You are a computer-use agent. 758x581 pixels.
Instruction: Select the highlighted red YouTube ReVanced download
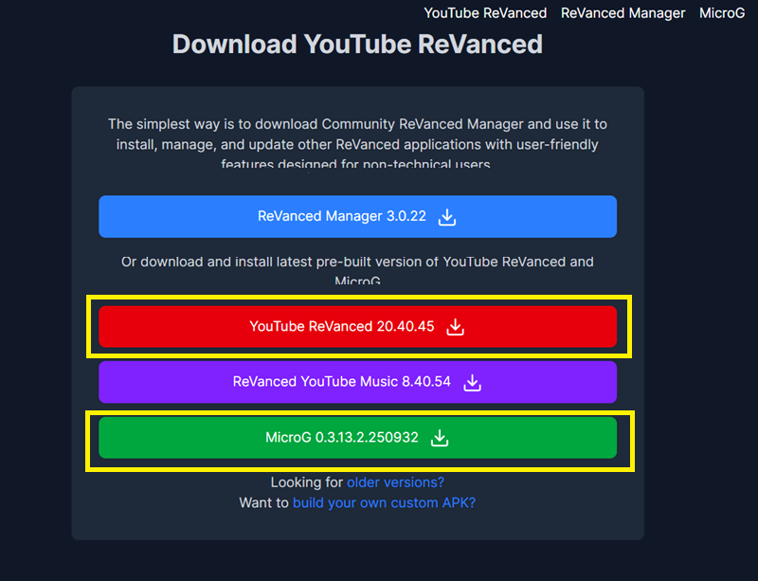[357, 327]
